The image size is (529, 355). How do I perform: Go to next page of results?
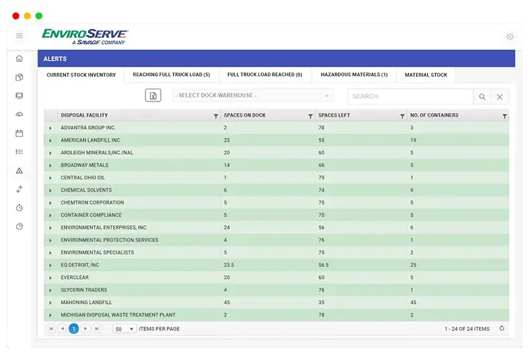tap(85, 328)
